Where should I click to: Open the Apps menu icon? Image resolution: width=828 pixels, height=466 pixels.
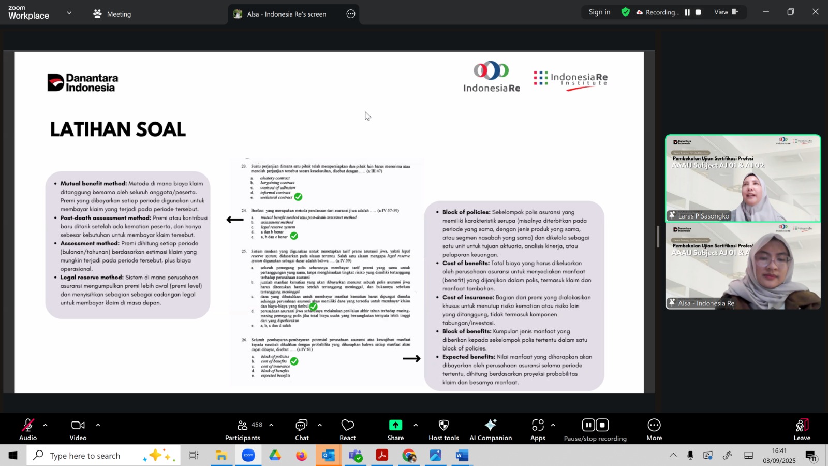coord(538,430)
